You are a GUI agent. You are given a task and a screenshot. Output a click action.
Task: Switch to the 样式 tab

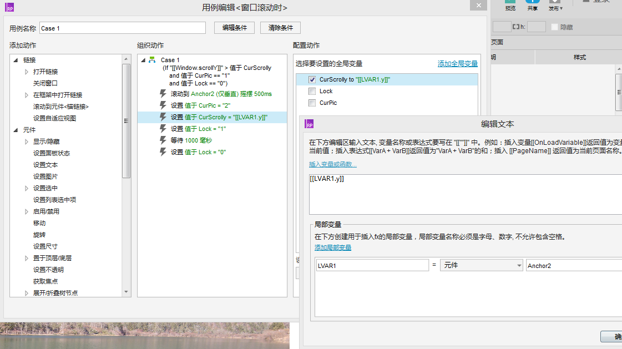[x=579, y=58]
